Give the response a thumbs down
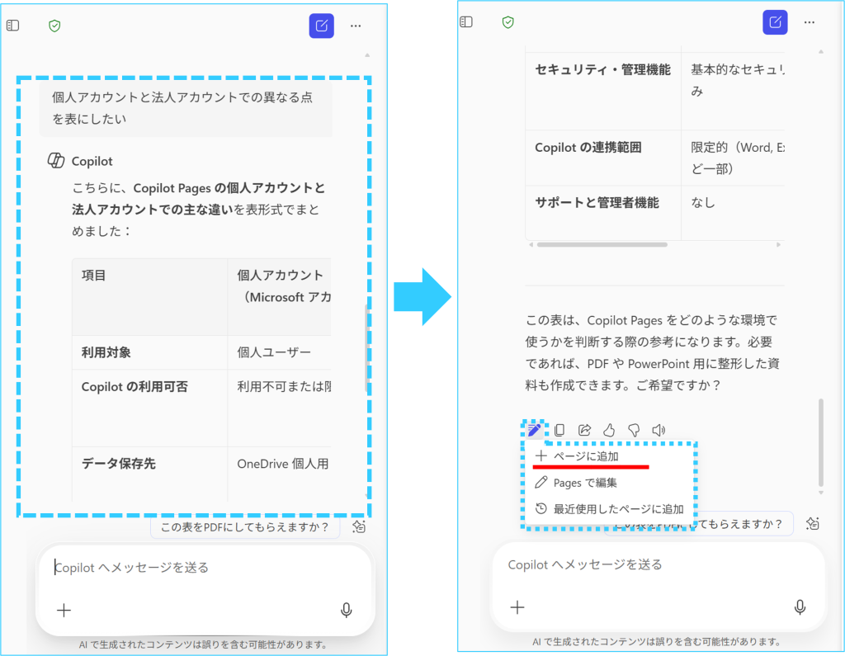This screenshot has height=656, width=845. pyautogui.click(x=634, y=430)
